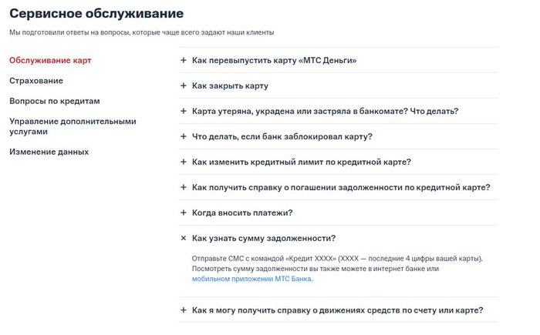Collapse the «Как узнать сумму задолженности?» heading
Screen dimensions: 540x335
click(264, 238)
